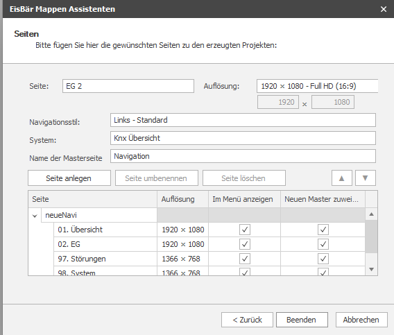This screenshot has width=394, height=335.
Task: Click the Seite anlegen button
Action: 69,178
